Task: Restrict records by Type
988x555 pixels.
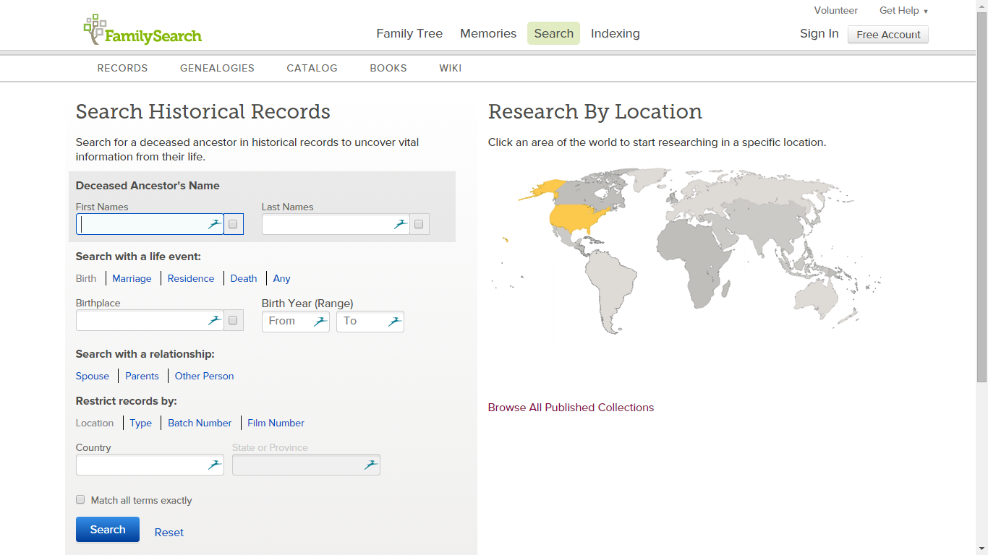Action: 141,423
